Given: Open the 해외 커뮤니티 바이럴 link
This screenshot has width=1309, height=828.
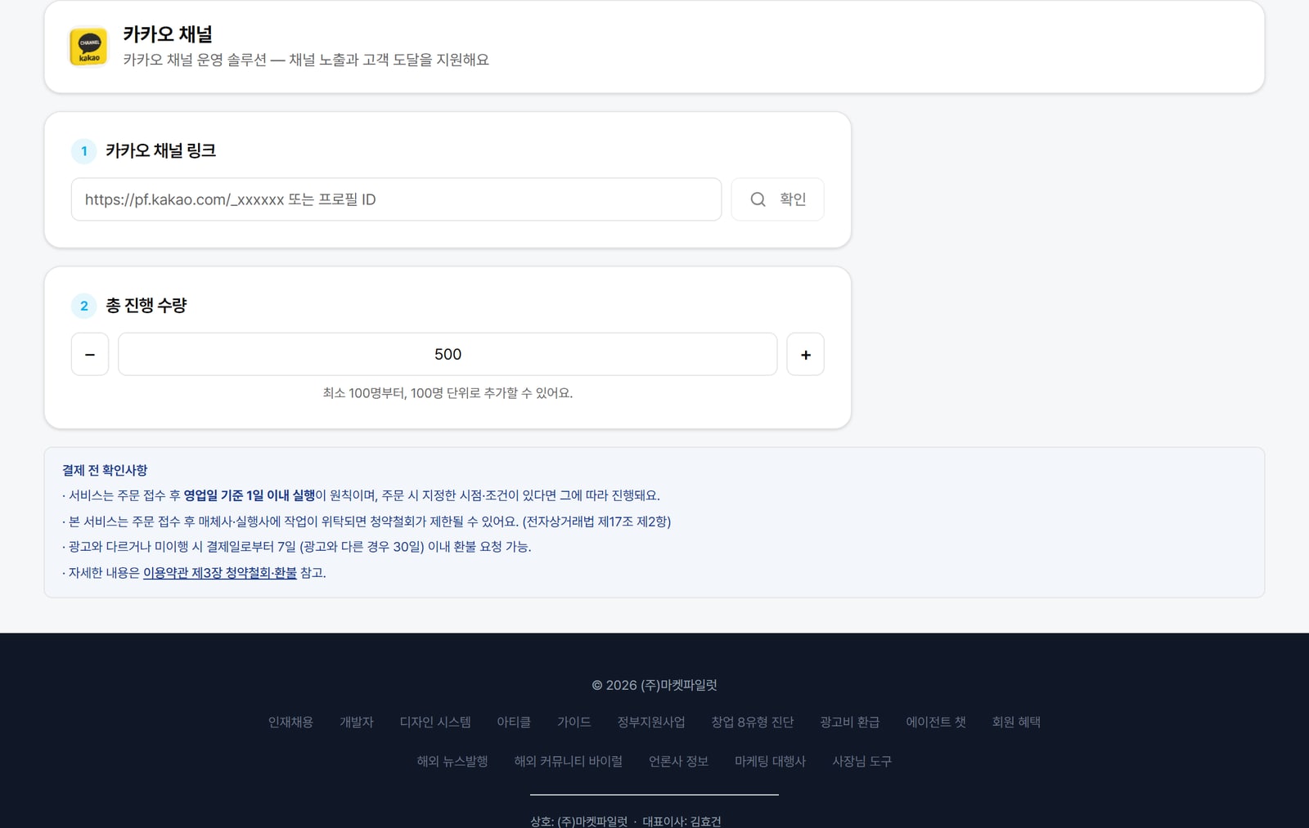Looking at the screenshot, I should pyautogui.click(x=569, y=761).
